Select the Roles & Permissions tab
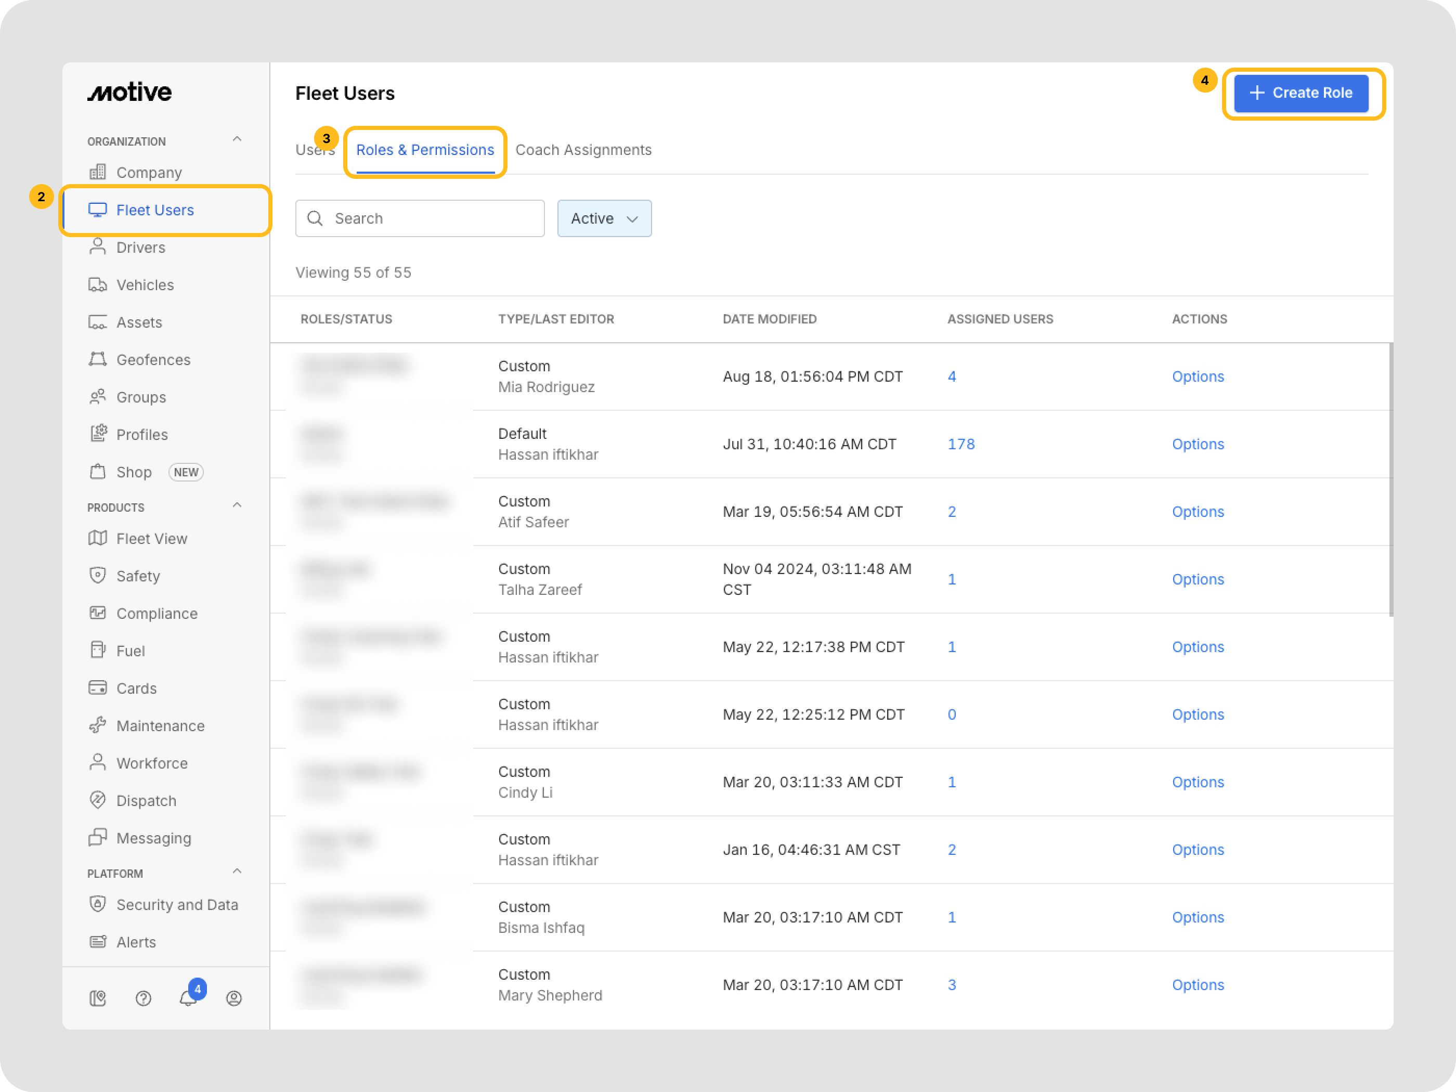 pyautogui.click(x=424, y=150)
